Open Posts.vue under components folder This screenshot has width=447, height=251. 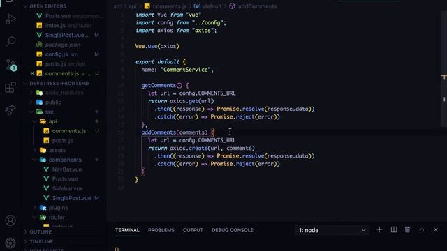tap(65, 179)
